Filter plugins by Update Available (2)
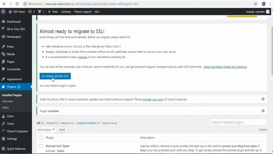Image resolution: width=273 pixels, height=154 pixels. coord(88,123)
